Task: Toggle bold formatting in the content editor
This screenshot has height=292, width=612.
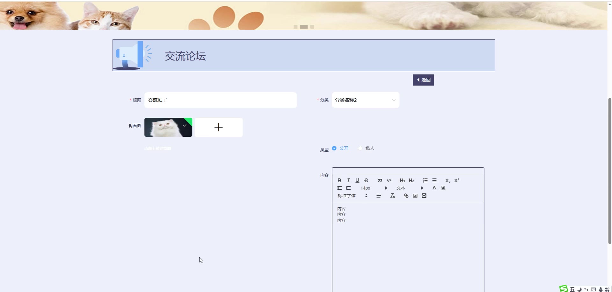Action: point(339,180)
